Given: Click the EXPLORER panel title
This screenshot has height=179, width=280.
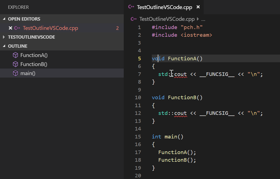Looking at the screenshot, I should [x=18, y=7].
